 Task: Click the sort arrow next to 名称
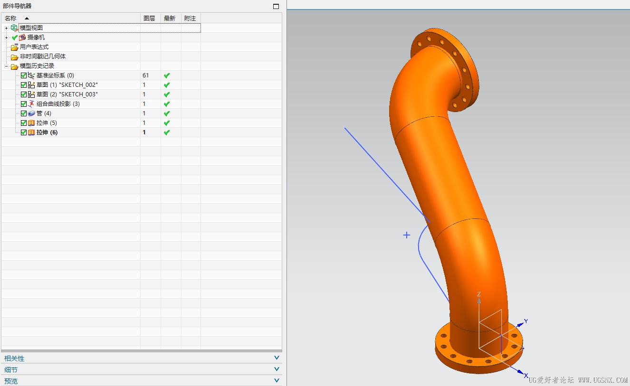coord(27,18)
